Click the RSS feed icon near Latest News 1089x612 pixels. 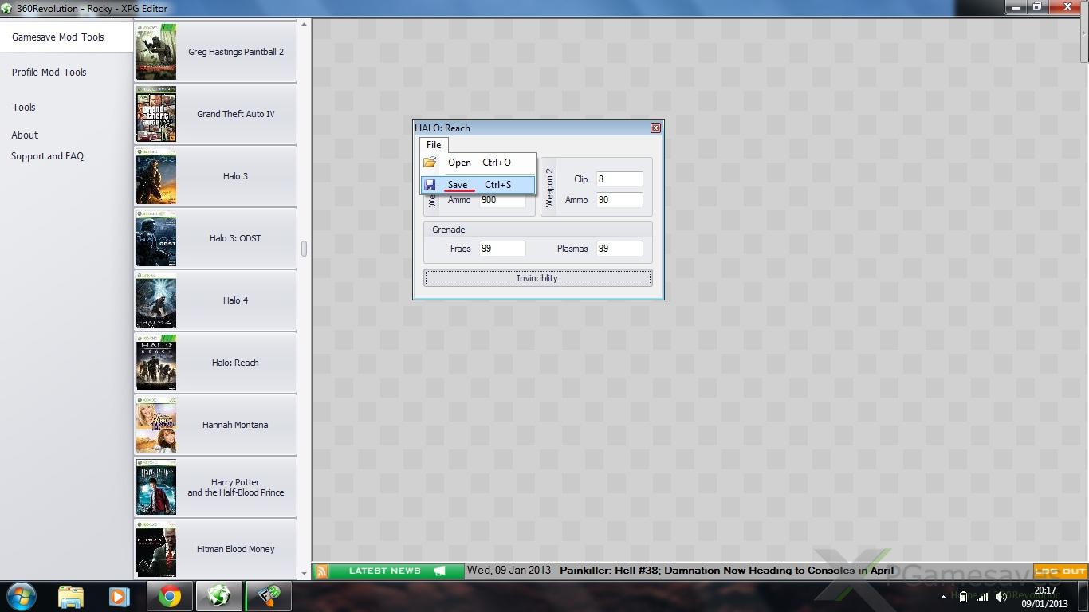click(x=321, y=571)
